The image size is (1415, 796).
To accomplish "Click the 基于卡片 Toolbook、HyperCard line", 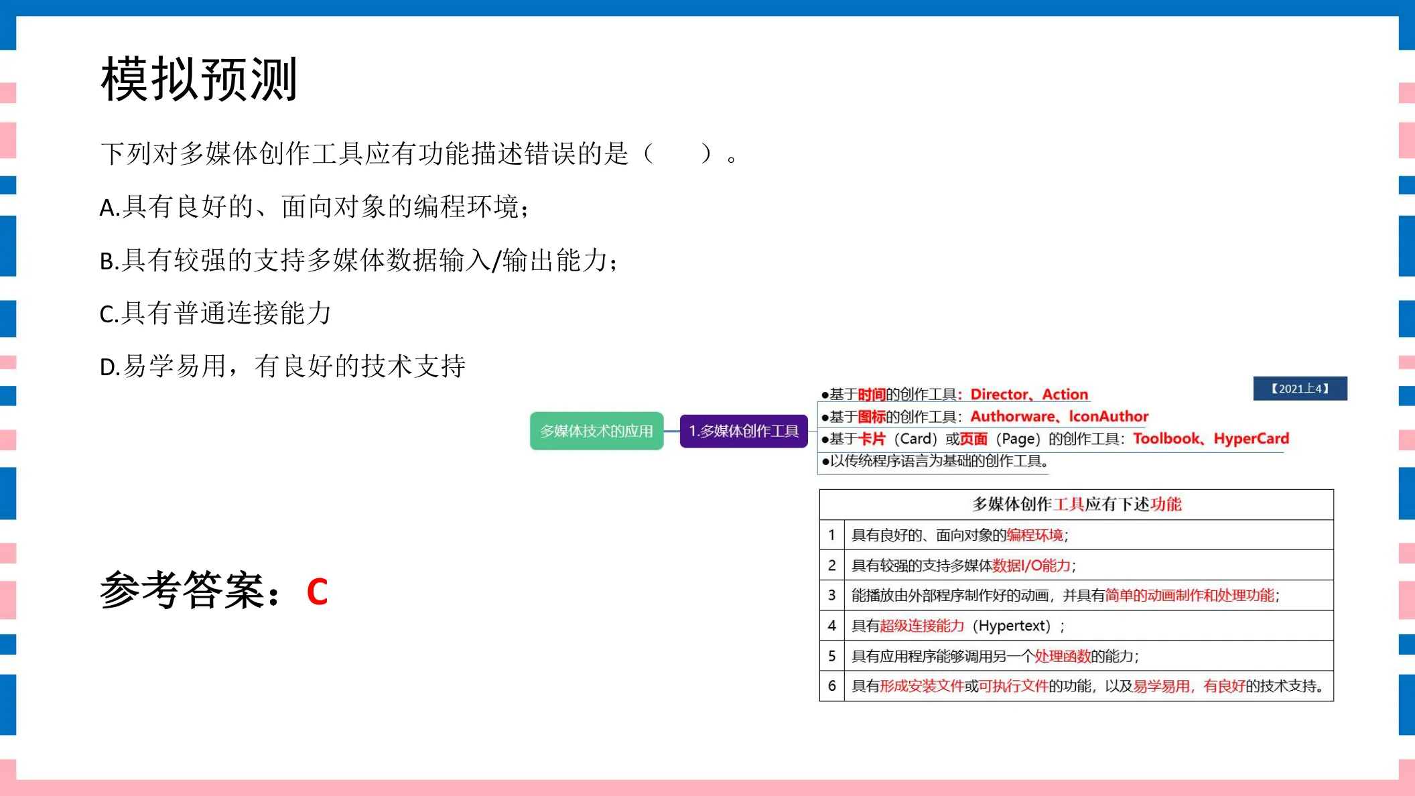I will tap(1055, 439).
